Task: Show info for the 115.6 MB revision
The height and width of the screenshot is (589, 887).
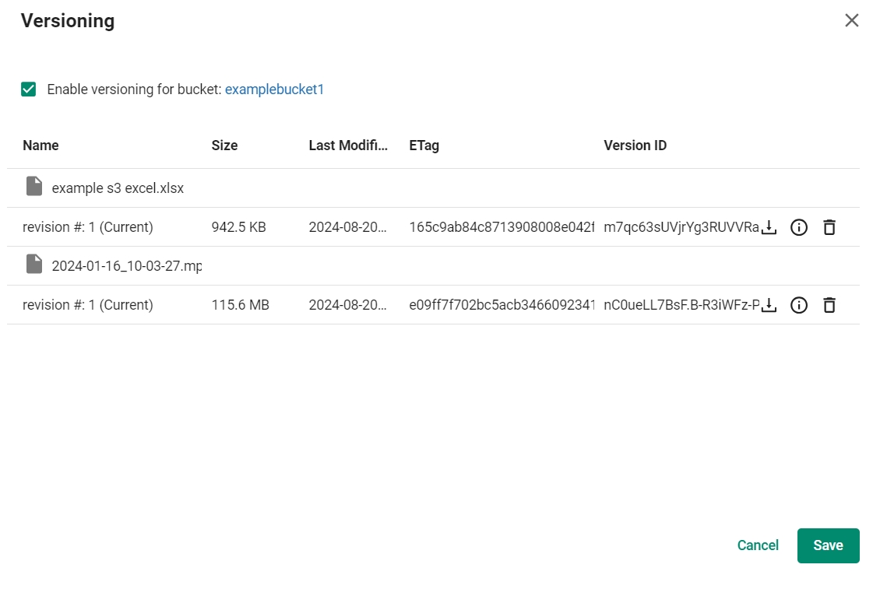Action: (798, 305)
